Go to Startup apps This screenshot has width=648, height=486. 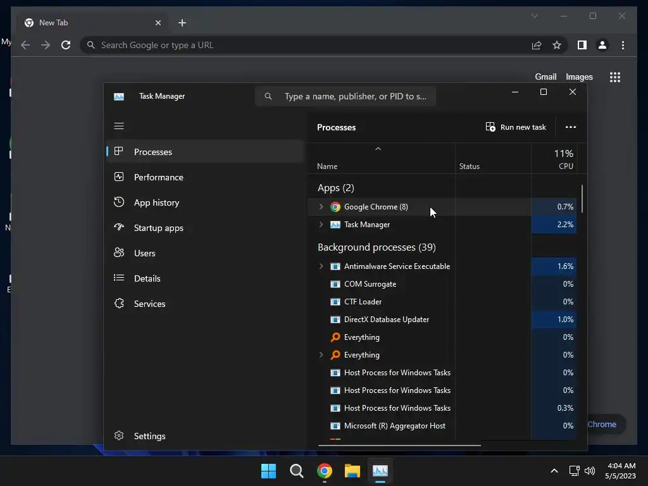[x=206, y=228]
